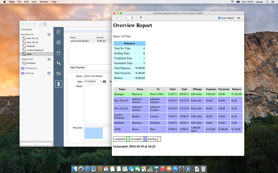Image resolution: width=278 pixels, height=173 pixels.
Task: Increase the report text size with larger A
Action: point(132,18)
